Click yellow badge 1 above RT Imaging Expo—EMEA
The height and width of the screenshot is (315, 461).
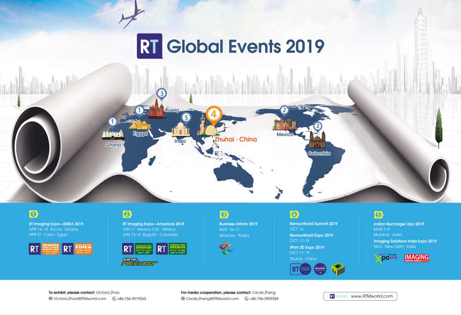pos(34,214)
